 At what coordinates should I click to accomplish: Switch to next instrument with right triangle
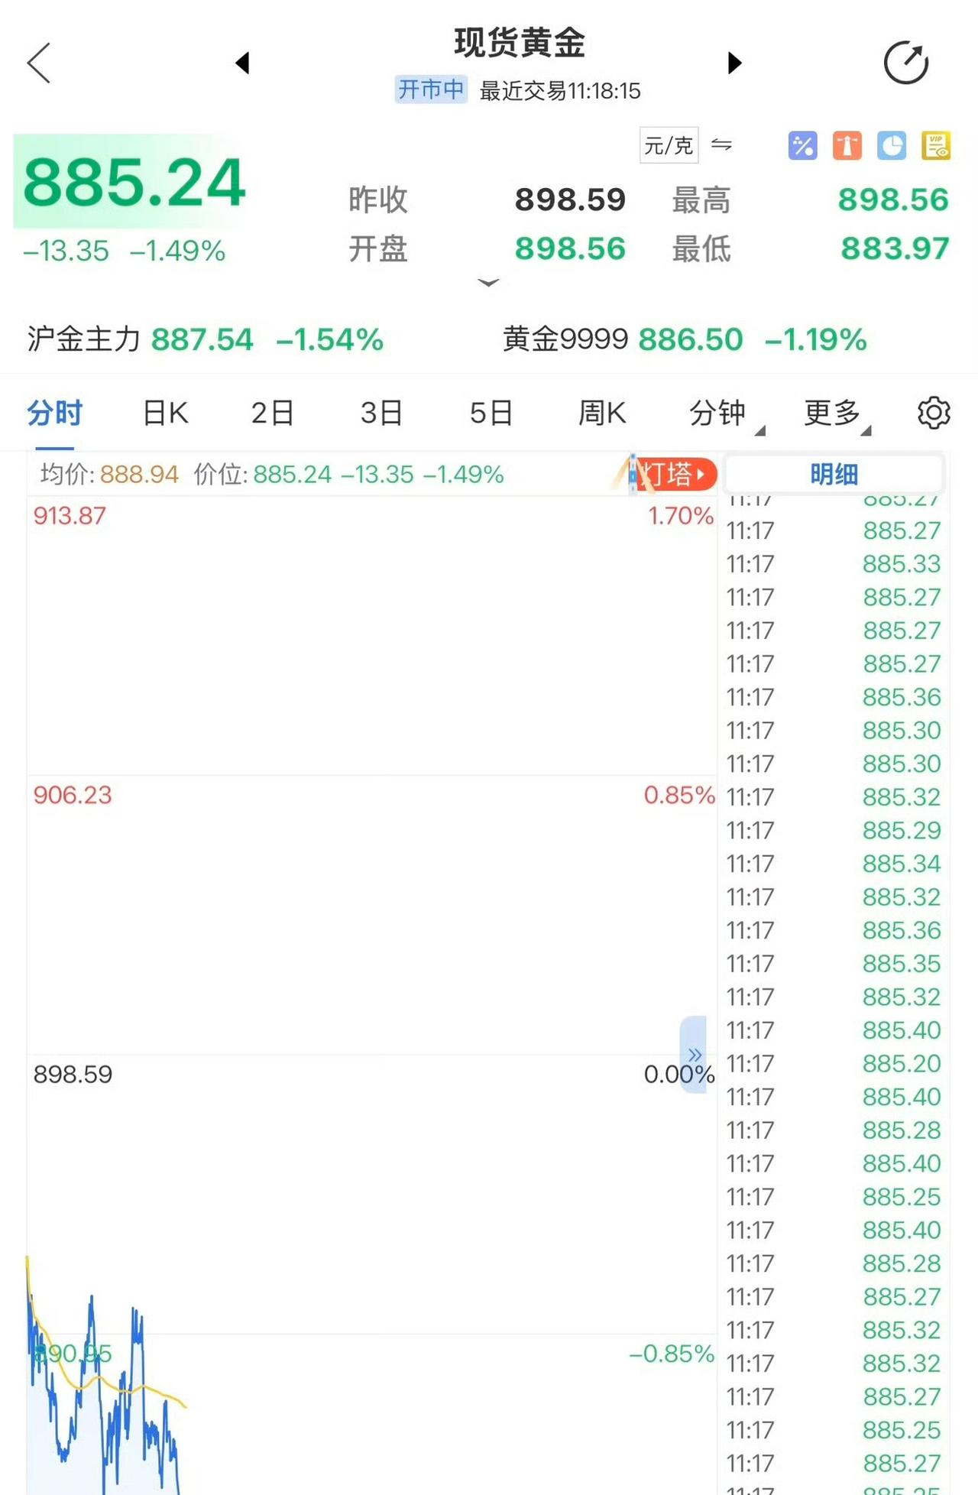pyautogui.click(x=734, y=63)
